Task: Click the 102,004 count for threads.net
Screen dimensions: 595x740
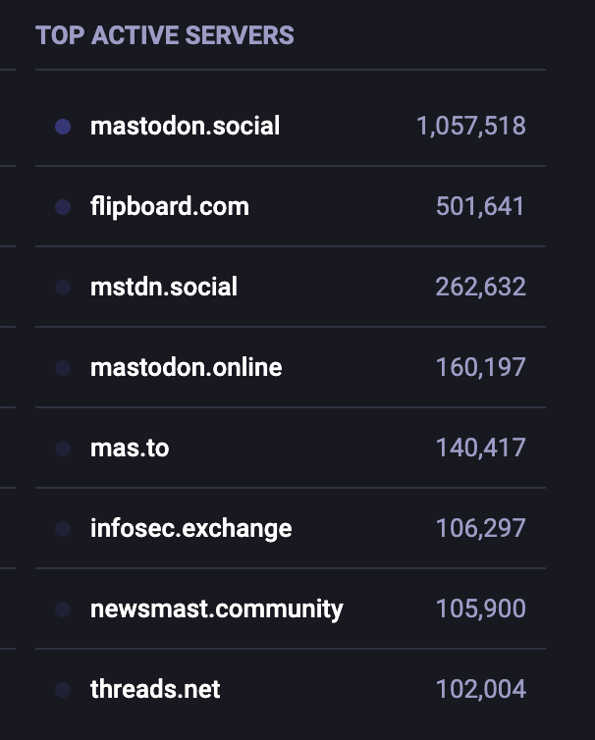Action: point(481,690)
